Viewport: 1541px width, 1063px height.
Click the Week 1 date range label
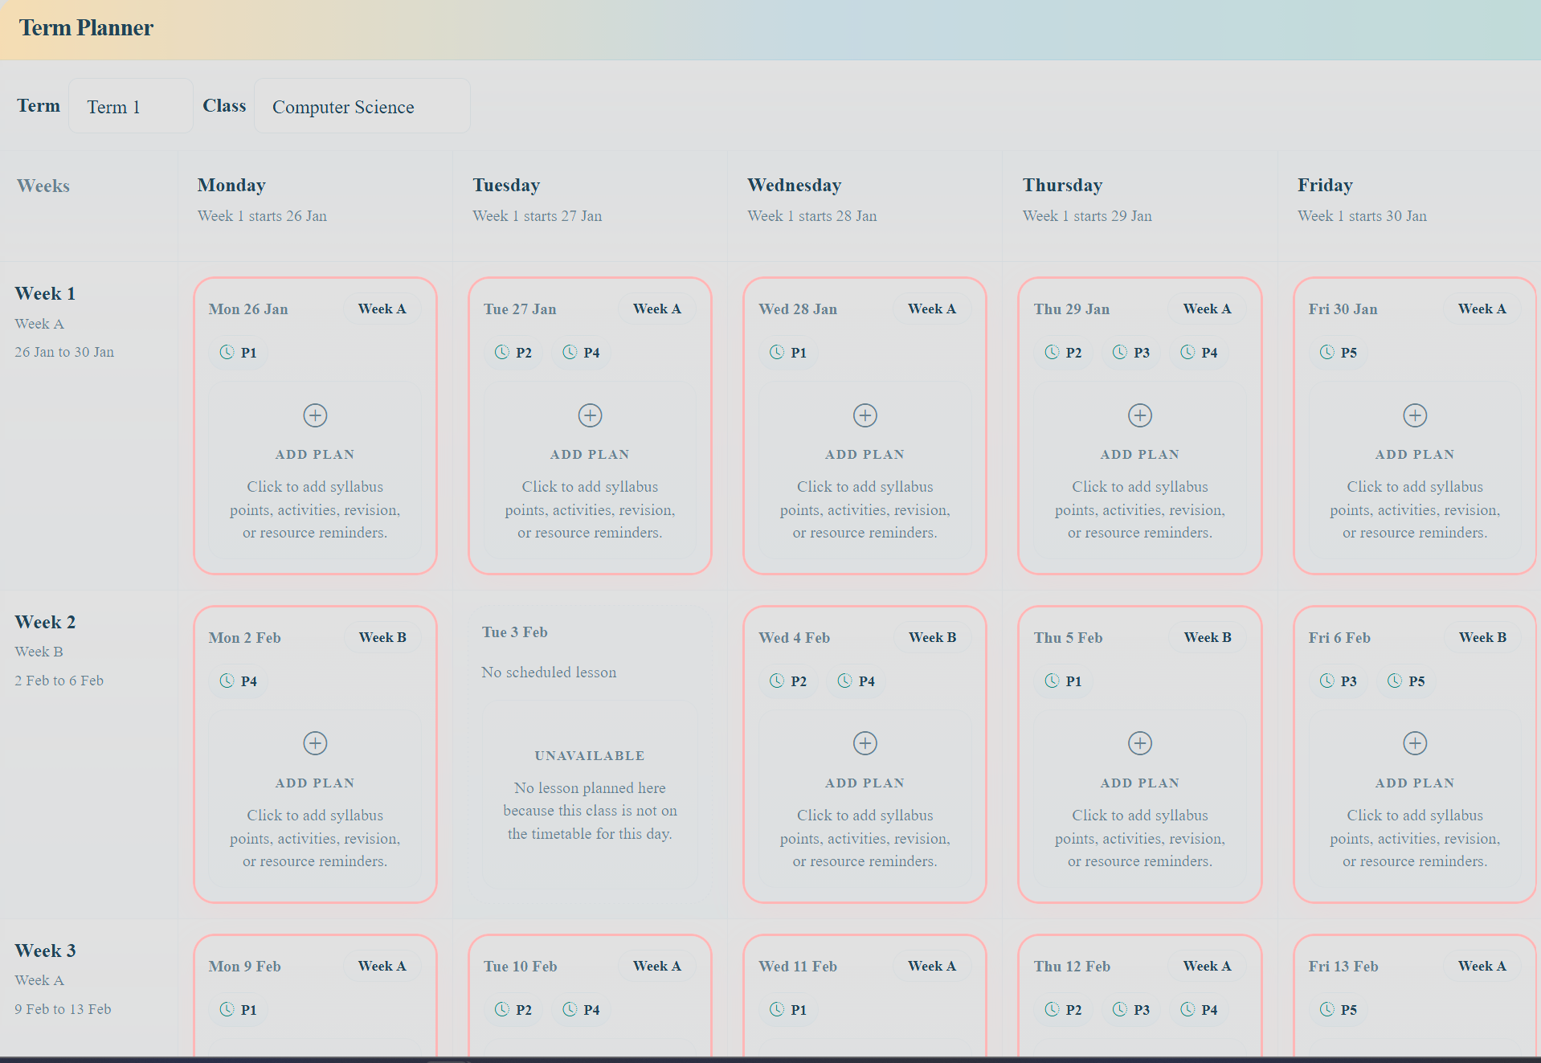pyautogui.click(x=64, y=351)
